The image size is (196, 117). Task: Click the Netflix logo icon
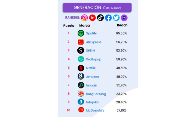[81, 68]
